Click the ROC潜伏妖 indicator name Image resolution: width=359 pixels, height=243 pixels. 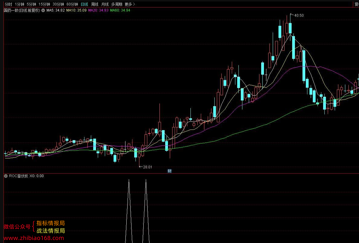click(19, 176)
